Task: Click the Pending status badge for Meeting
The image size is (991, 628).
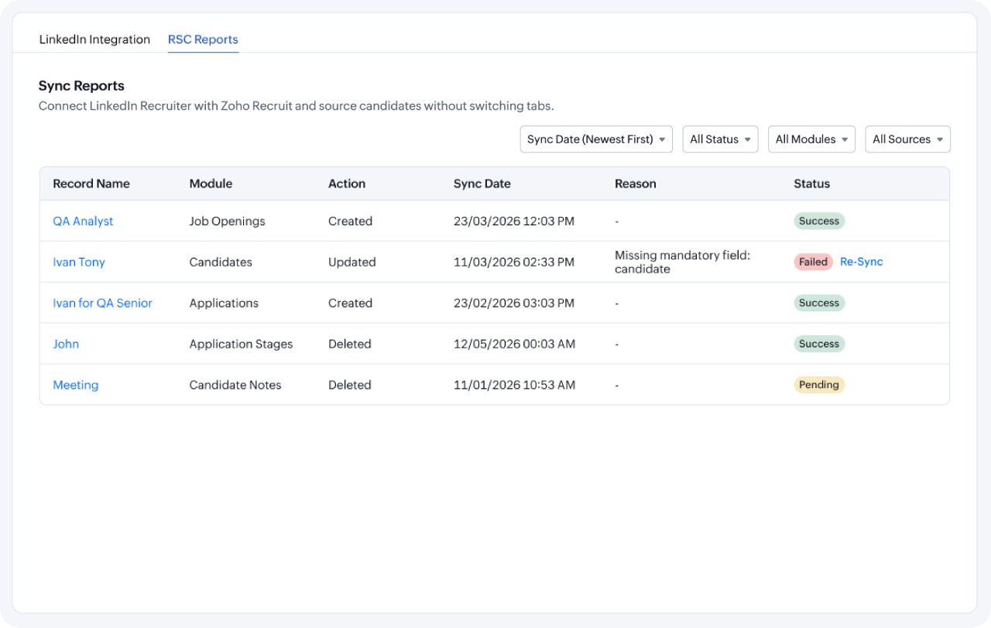Action: pos(819,385)
